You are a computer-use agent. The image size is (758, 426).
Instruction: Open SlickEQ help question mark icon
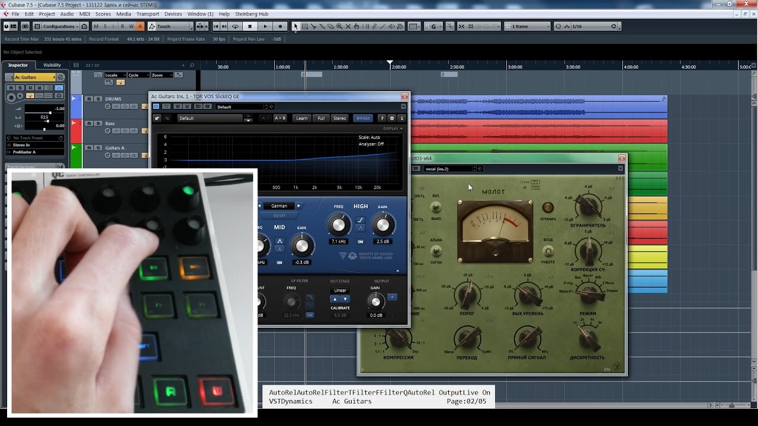click(382, 118)
